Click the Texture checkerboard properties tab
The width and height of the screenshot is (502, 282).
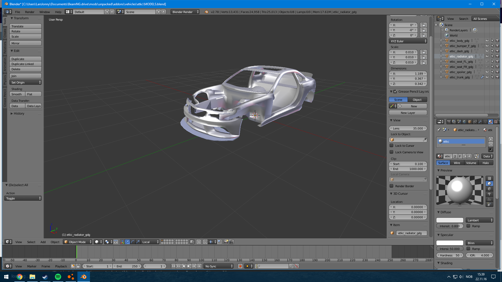(495, 122)
